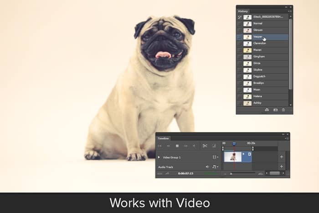The image size is (319, 213).
Task: Expand the Video Group 1 track
Action: click(159, 157)
